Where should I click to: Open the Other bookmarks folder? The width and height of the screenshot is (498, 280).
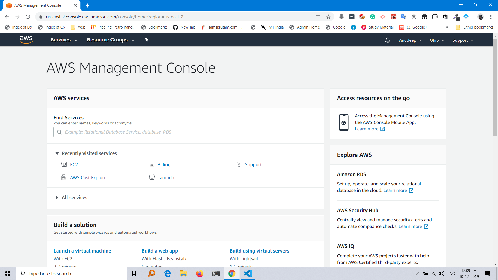click(x=474, y=27)
